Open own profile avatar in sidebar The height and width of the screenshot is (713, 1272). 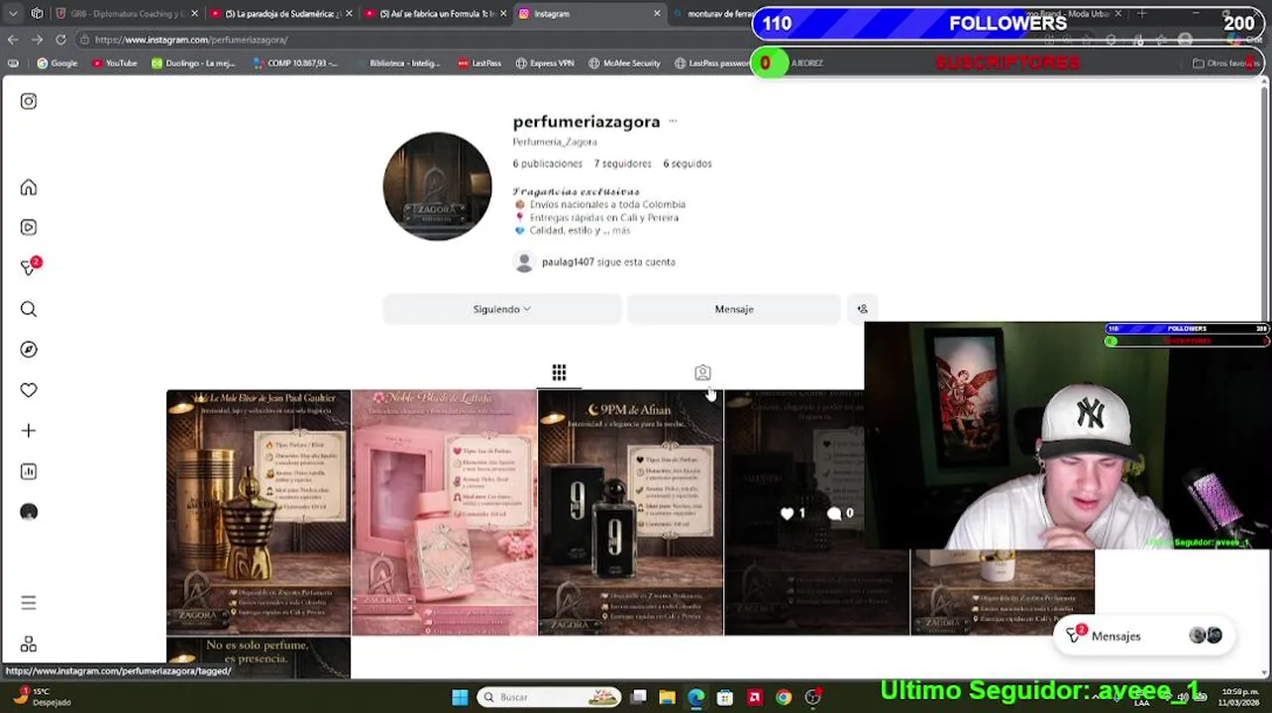point(29,512)
